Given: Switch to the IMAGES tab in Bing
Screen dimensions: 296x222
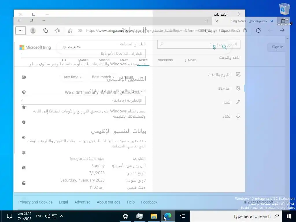Looking at the screenshot, I should pyautogui.click(x=83, y=60).
